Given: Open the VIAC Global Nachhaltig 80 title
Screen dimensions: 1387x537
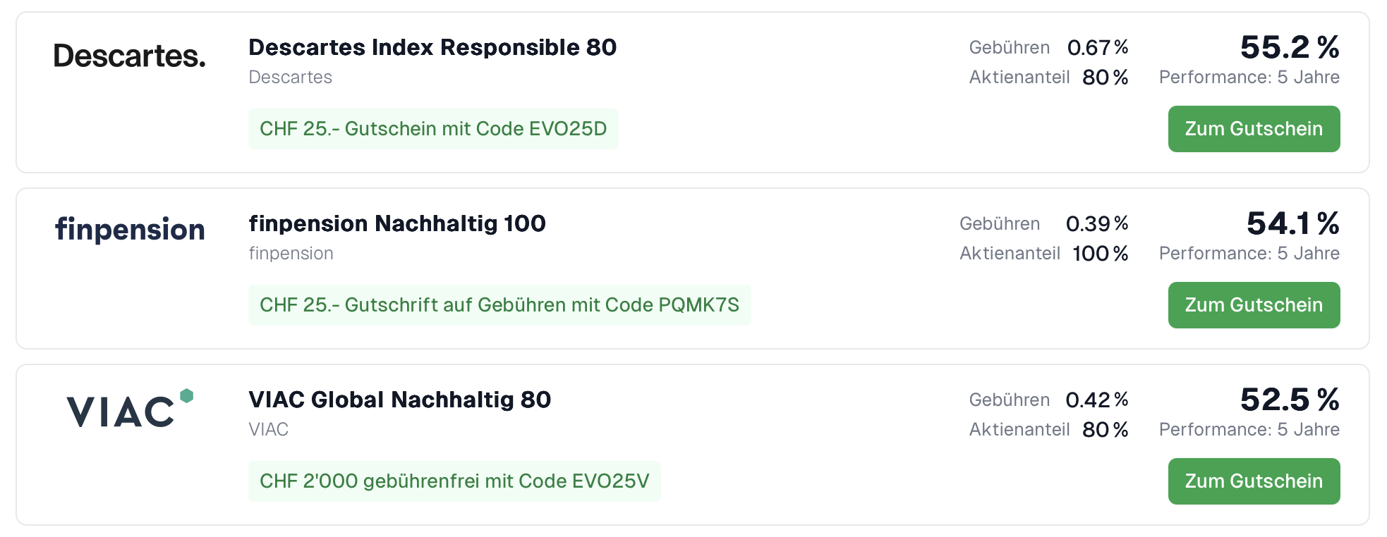Looking at the screenshot, I should (x=399, y=400).
